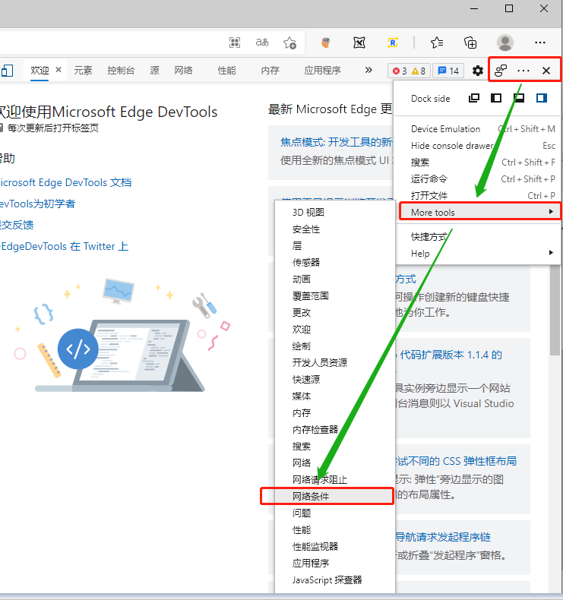Select 层 in More tools

pyautogui.click(x=335, y=245)
